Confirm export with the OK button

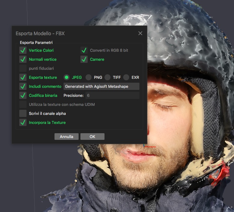(92, 137)
